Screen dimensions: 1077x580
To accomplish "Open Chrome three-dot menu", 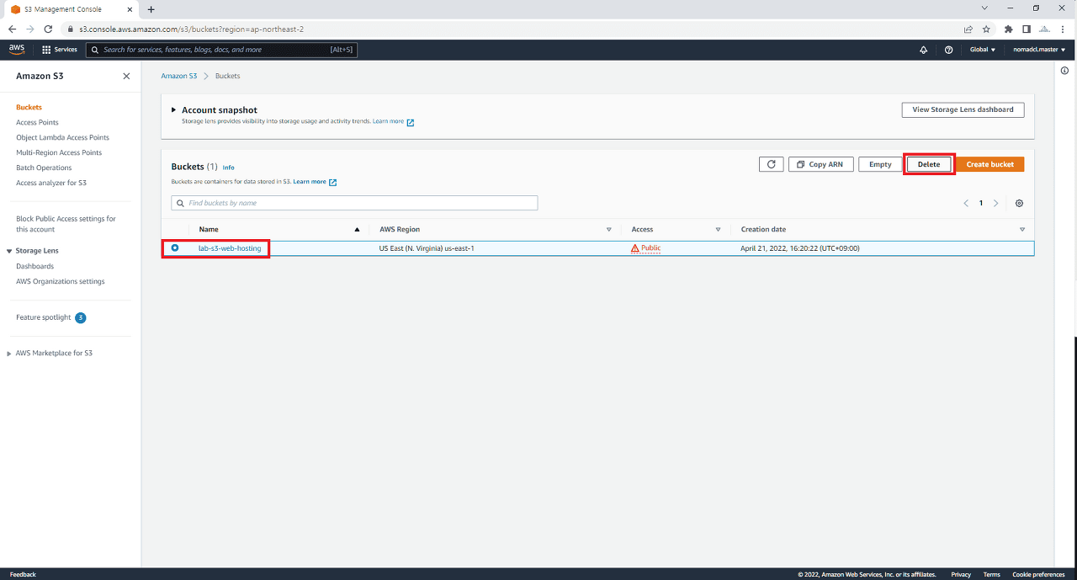I will coord(1064,29).
